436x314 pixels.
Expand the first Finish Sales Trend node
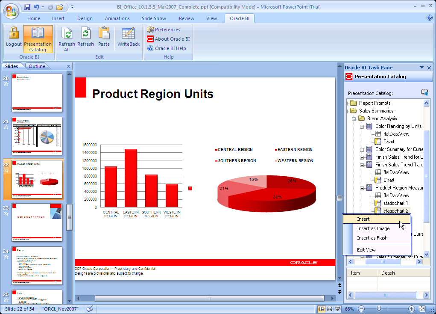tap(362, 157)
